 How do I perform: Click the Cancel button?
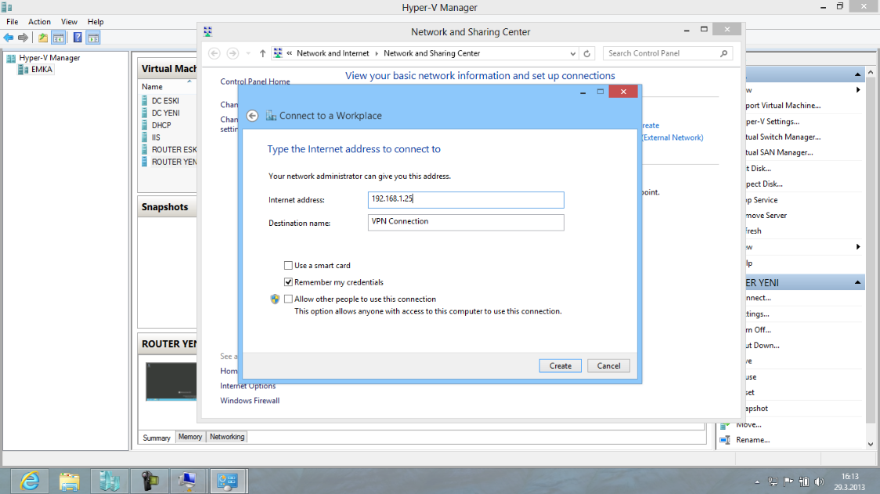[608, 366]
